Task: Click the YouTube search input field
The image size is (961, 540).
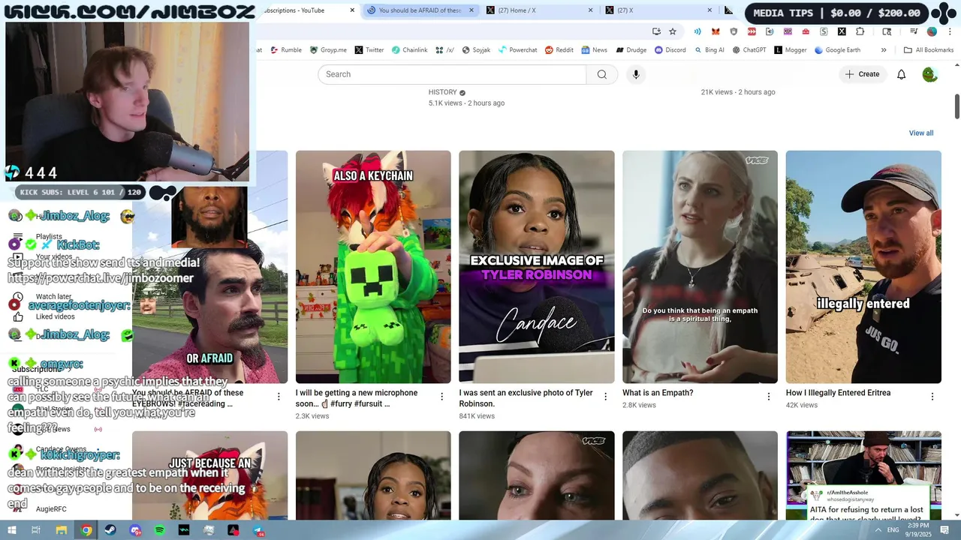Action: (452, 74)
